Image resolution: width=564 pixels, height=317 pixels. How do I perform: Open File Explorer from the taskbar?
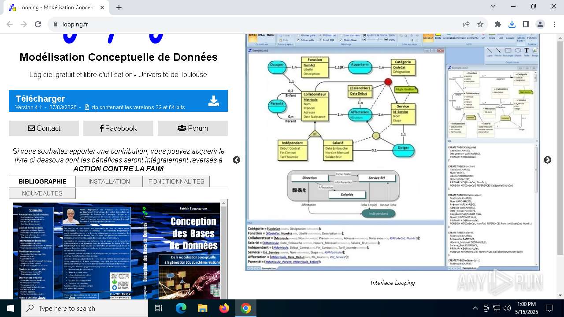[202, 308]
